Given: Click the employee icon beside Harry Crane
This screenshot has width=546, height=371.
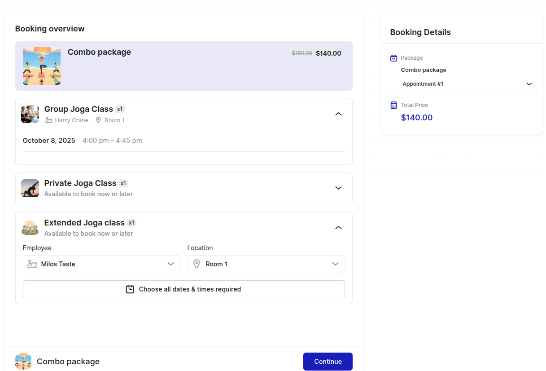Looking at the screenshot, I should [x=48, y=120].
